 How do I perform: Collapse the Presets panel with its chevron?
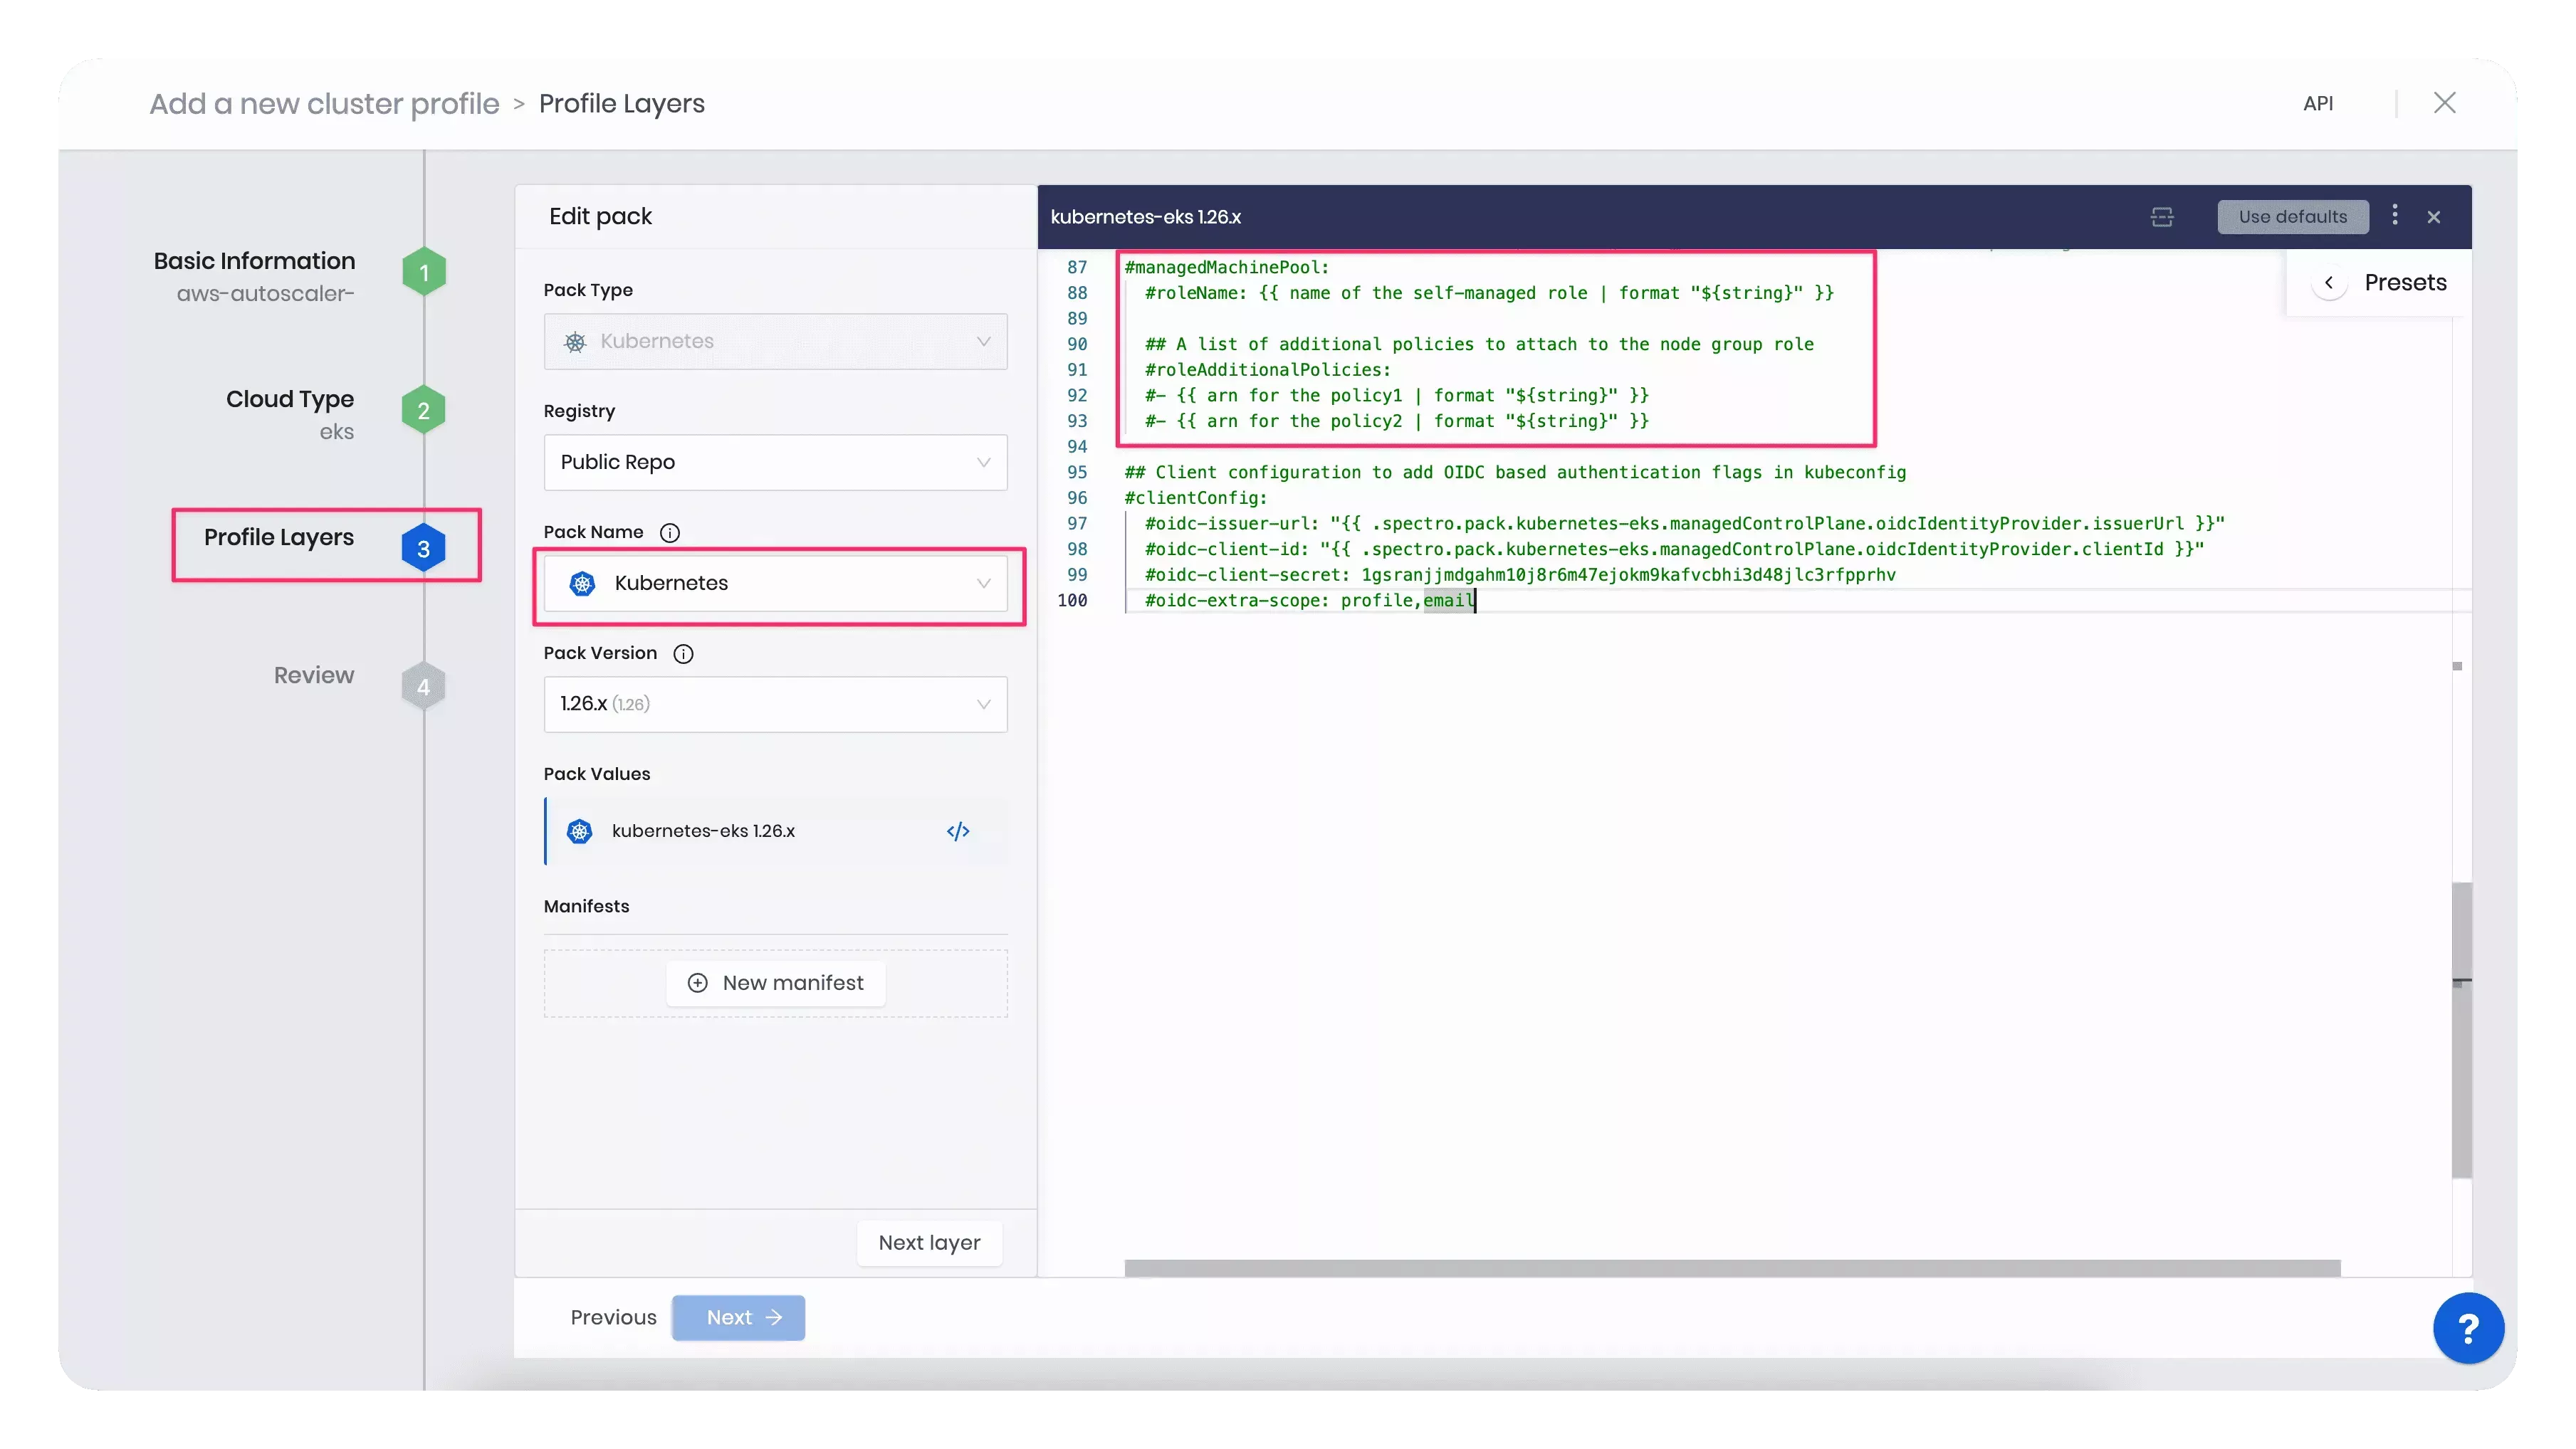click(x=2330, y=282)
